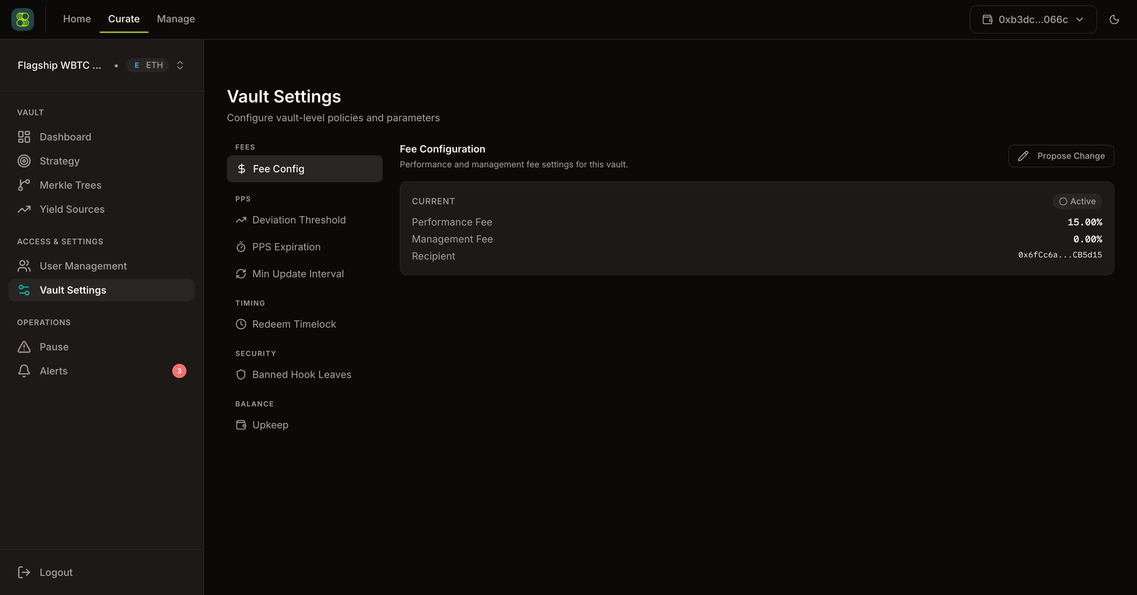Open Fee Config settings section
Screen dimensions: 1137x595
click(305, 169)
